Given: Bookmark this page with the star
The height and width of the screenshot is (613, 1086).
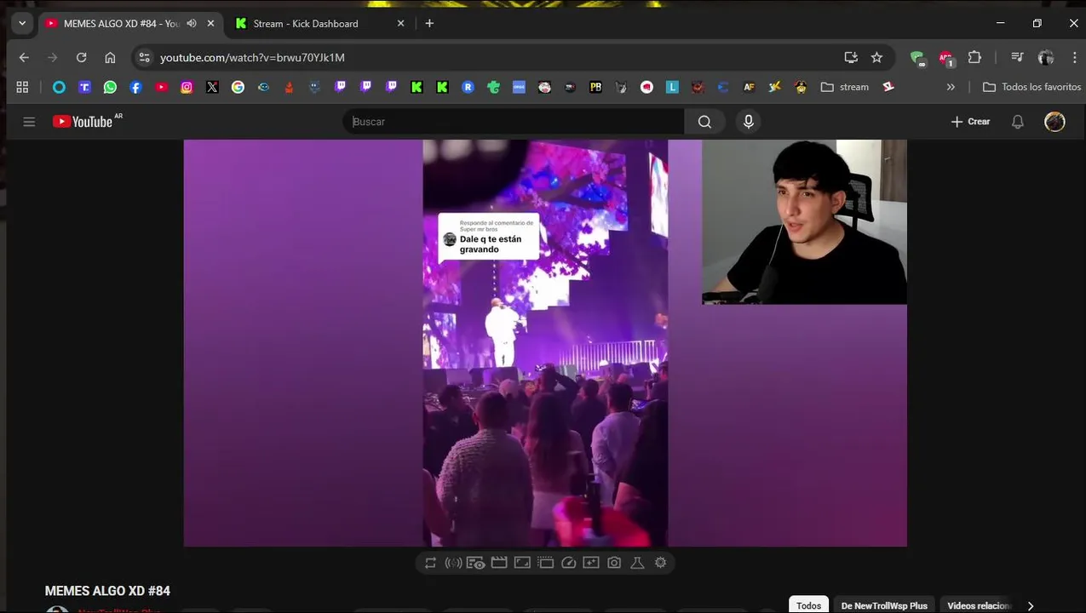Looking at the screenshot, I should tap(876, 57).
